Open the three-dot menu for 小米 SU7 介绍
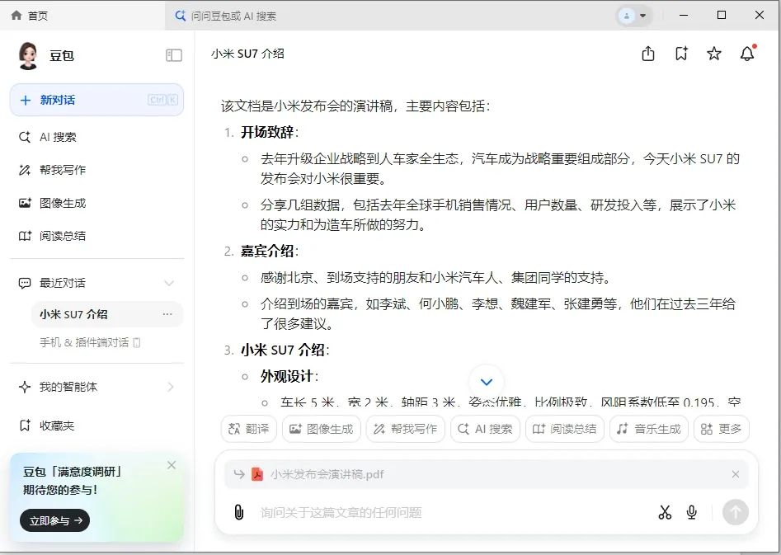 (x=167, y=314)
